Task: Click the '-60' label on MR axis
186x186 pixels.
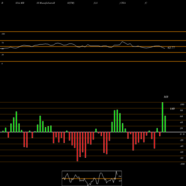Action: pos(182,152)
